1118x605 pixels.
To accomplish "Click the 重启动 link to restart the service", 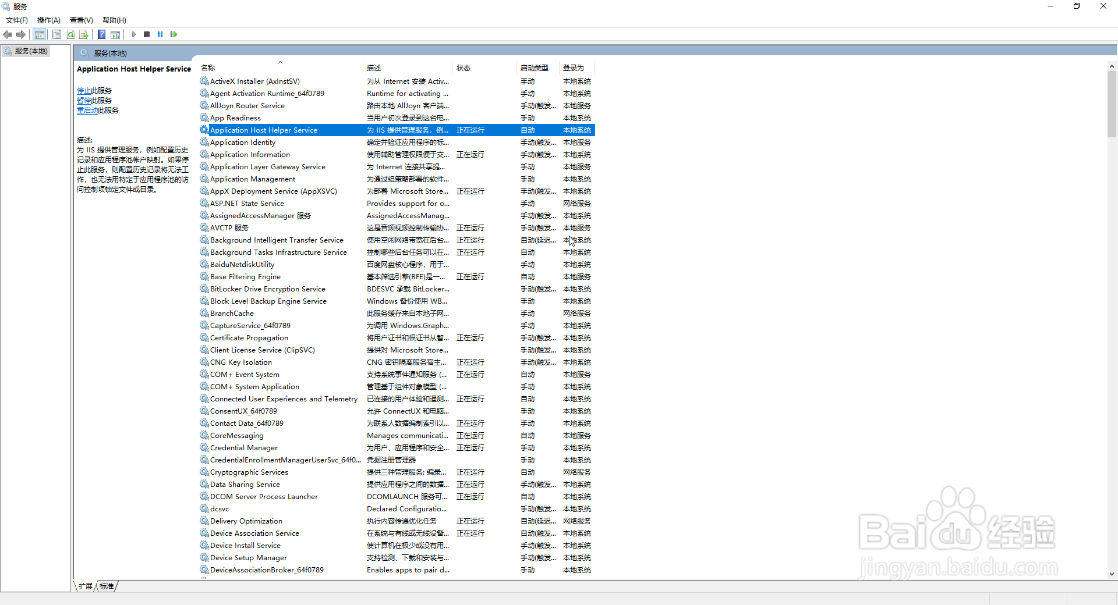I will pyautogui.click(x=87, y=111).
